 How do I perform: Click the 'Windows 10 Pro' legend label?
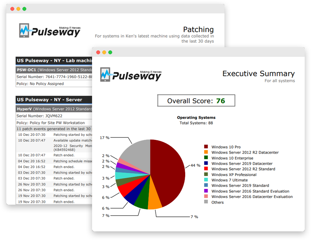(x=226, y=147)
